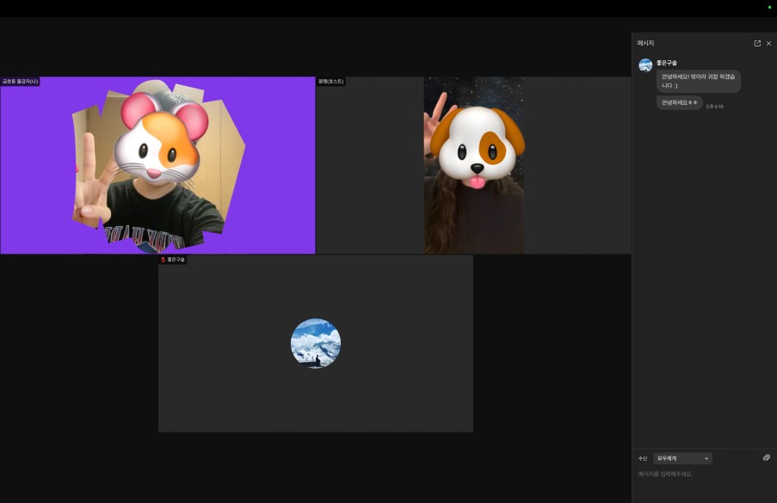
Task: Click the (호스트) host name label
Action: pos(331,81)
